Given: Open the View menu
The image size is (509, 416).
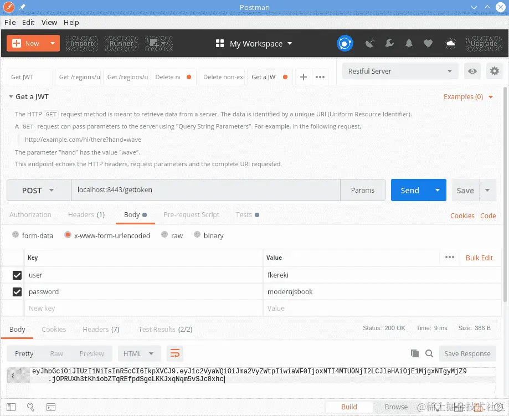Looking at the screenshot, I should pyautogui.click(x=49, y=22).
